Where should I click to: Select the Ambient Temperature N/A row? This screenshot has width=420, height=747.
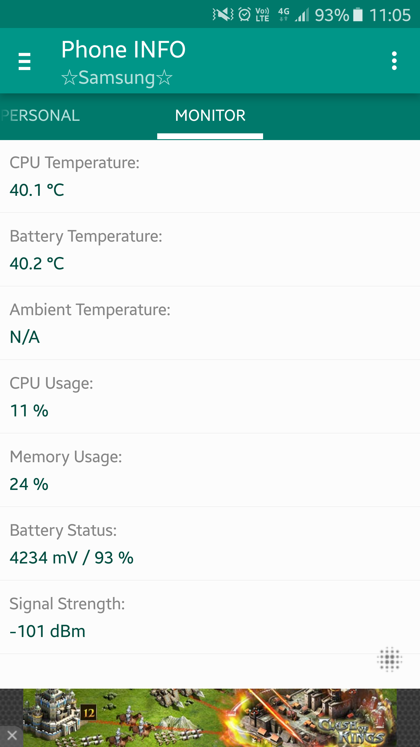click(210, 323)
